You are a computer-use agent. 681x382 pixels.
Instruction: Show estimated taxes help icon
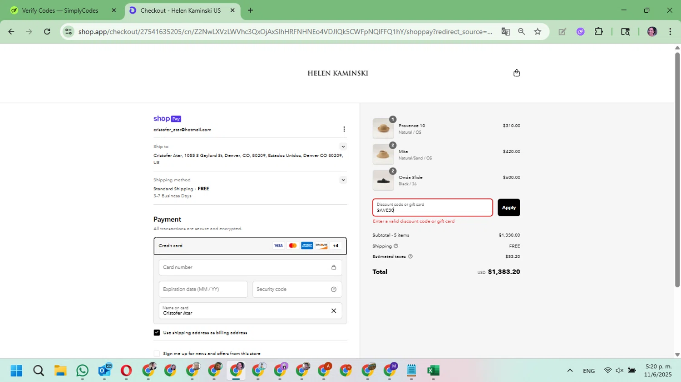[410, 256]
